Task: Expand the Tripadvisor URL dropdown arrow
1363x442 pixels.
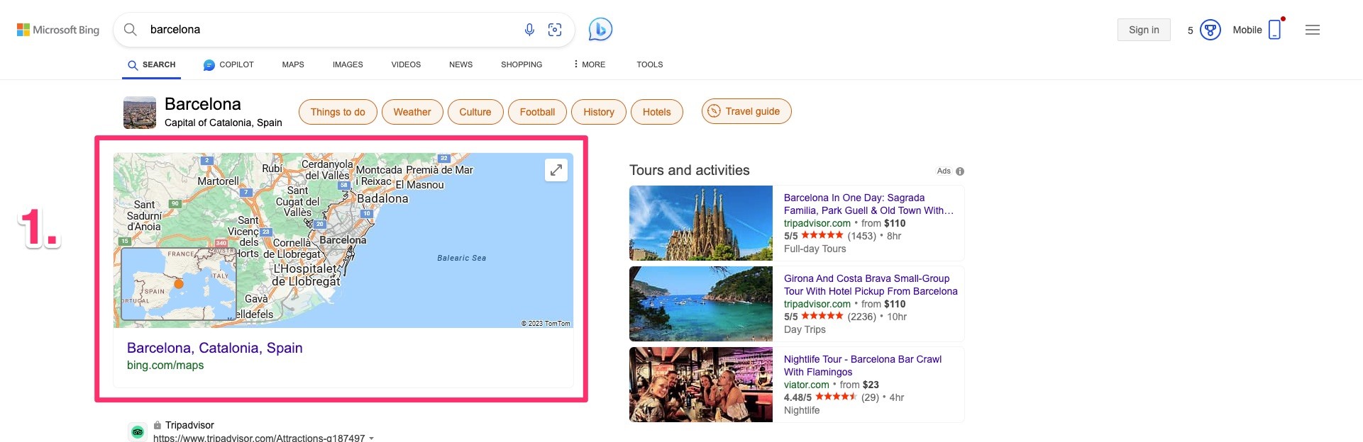Action: click(x=372, y=438)
